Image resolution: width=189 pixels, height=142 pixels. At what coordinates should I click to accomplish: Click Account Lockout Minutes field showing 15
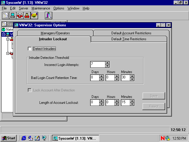(126, 103)
